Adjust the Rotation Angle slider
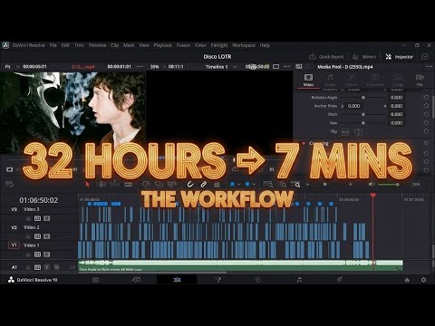This screenshot has width=435, height=326. (x=363, y=98)
